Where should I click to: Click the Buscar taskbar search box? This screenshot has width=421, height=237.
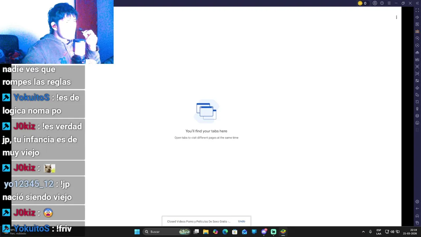(167, 232)
